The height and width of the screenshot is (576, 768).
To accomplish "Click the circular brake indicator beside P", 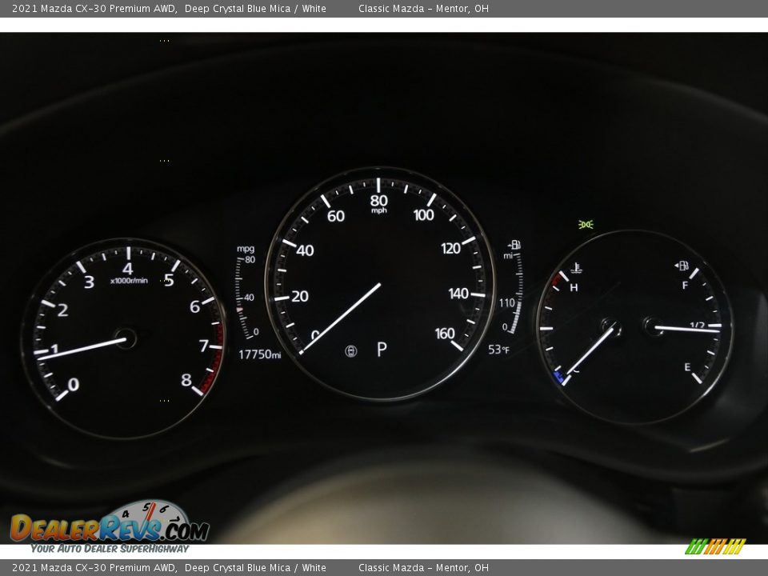I will coord(350,351).
